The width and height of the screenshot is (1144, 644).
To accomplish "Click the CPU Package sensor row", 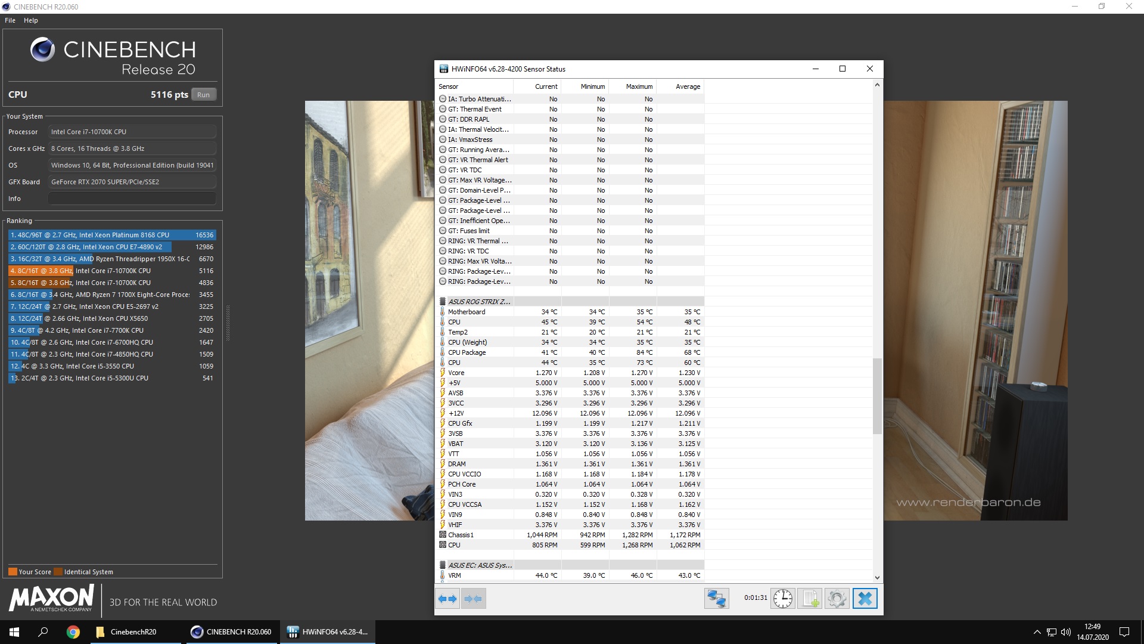I will (x=570, y=352).
